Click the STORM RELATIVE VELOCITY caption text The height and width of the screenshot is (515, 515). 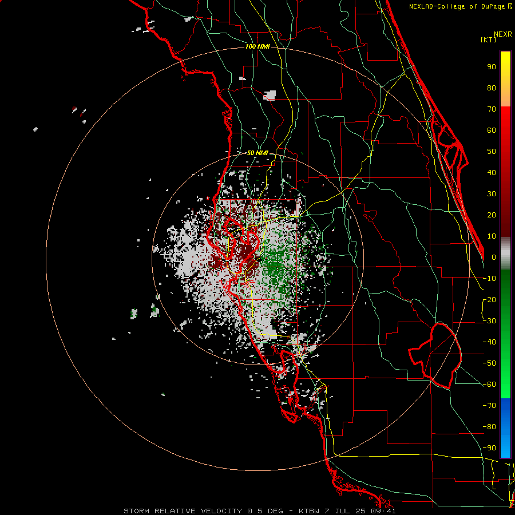(x=183, y=511)
